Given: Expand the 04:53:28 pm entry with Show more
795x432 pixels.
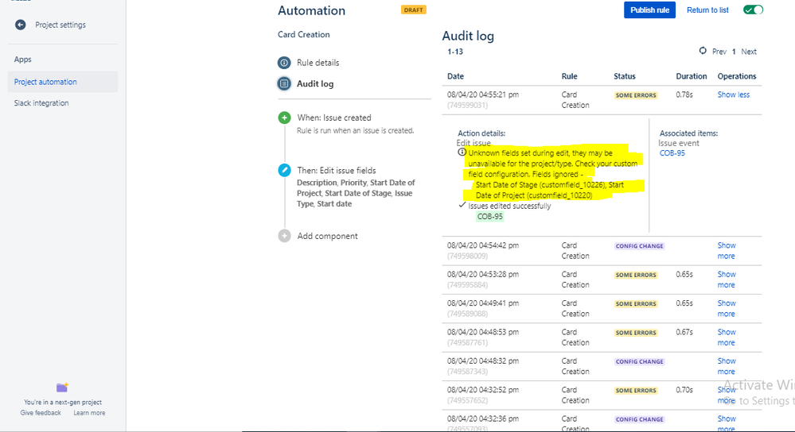Looking at the screenshot, I should point(726,280).
